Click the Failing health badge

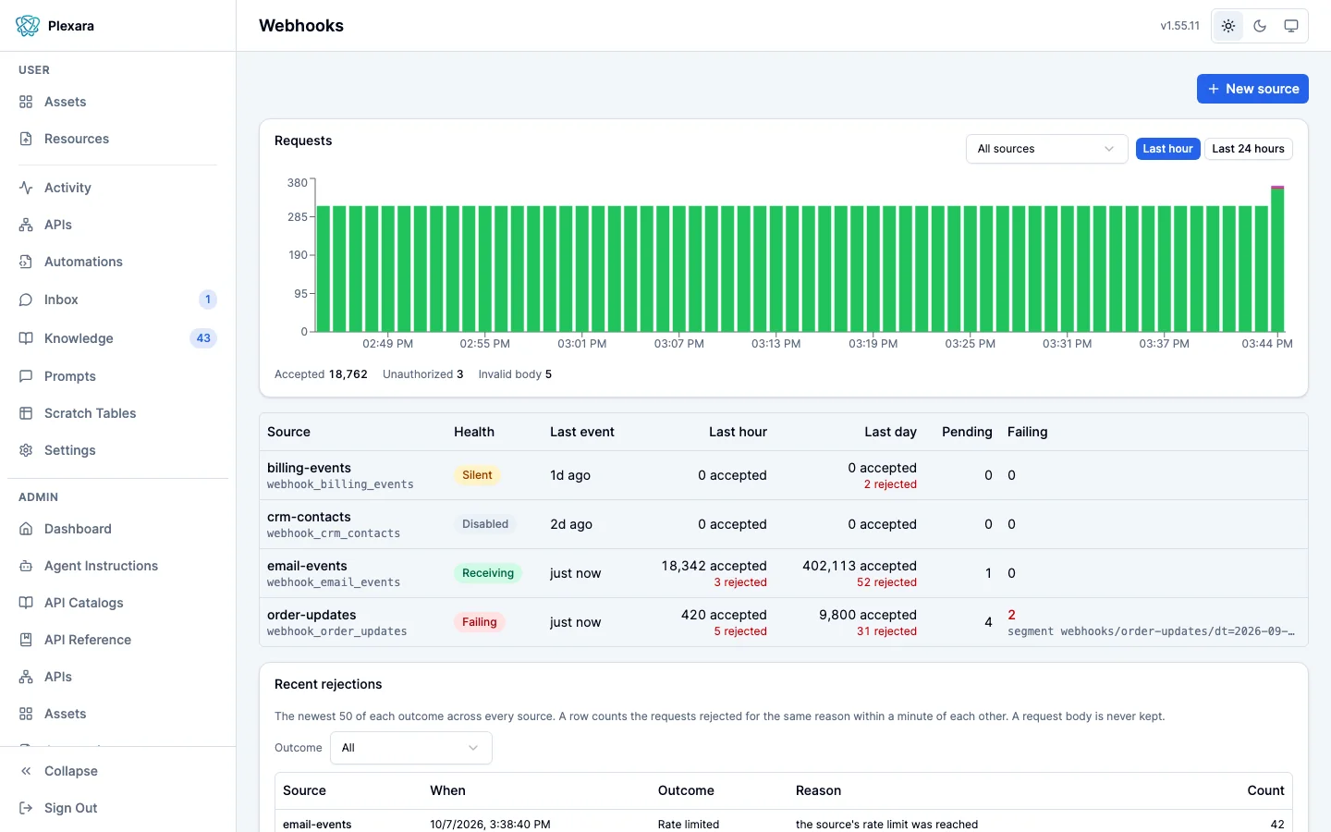point(480,622)
